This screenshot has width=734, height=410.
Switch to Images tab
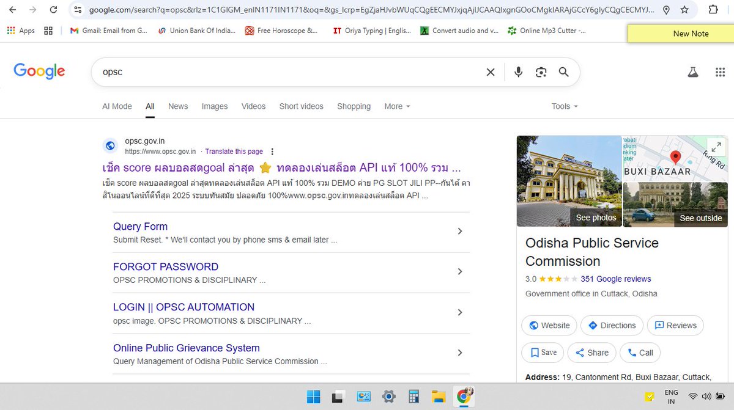[215, 106]
